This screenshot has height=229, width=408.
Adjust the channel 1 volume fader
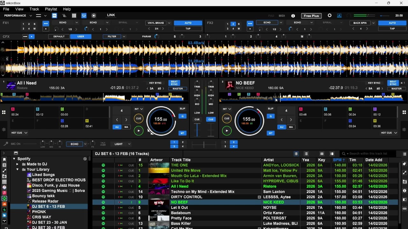click(x=197, y=130)
